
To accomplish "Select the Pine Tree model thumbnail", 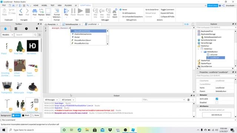I will [20, 46].
